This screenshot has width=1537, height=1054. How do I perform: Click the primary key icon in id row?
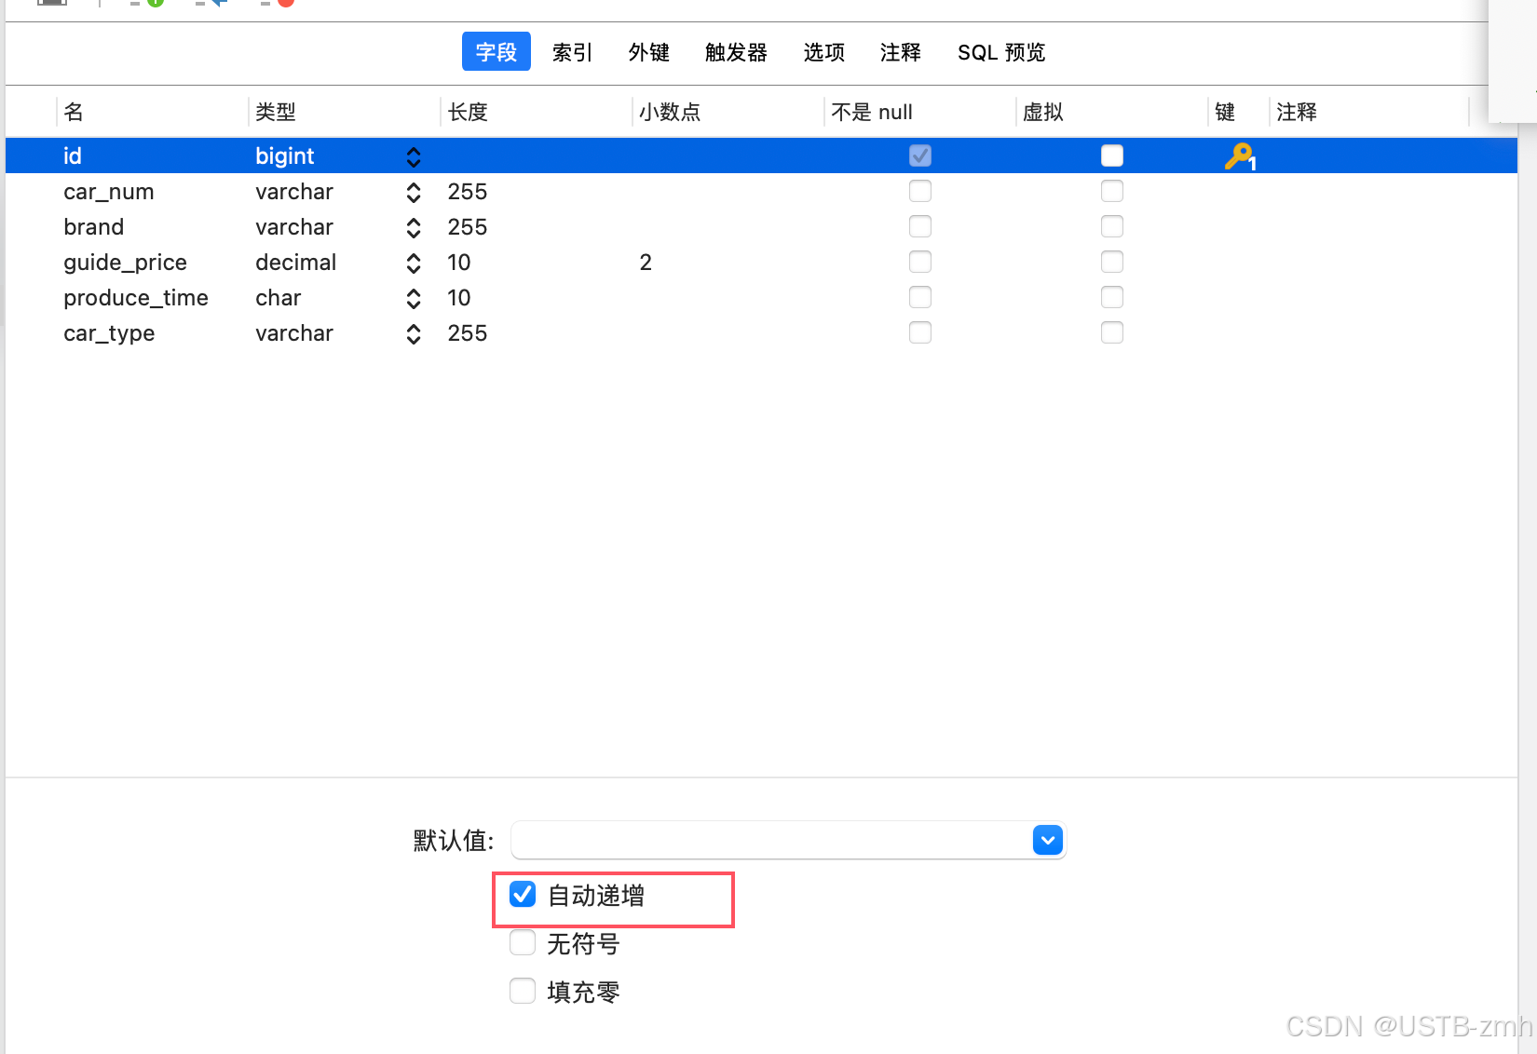[x=1240, y=156]
